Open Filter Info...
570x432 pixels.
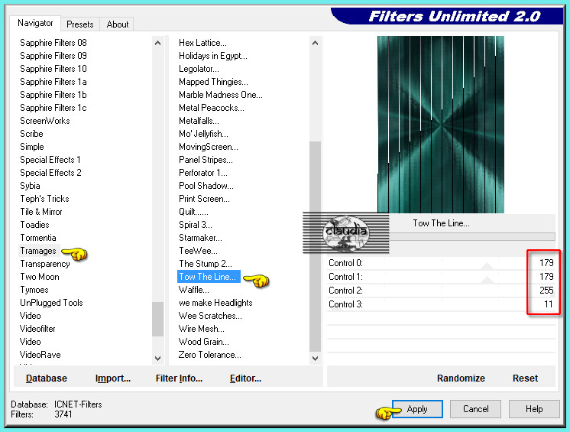(x=179, y=378)
